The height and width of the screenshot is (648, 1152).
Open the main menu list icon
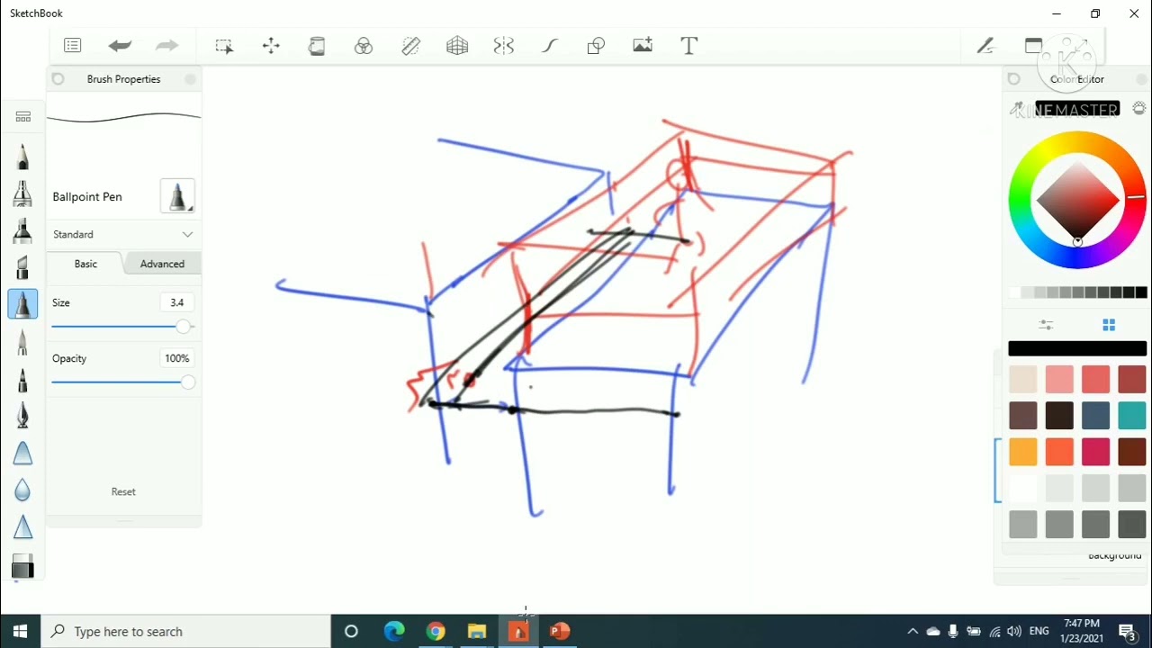coord(73,45)
